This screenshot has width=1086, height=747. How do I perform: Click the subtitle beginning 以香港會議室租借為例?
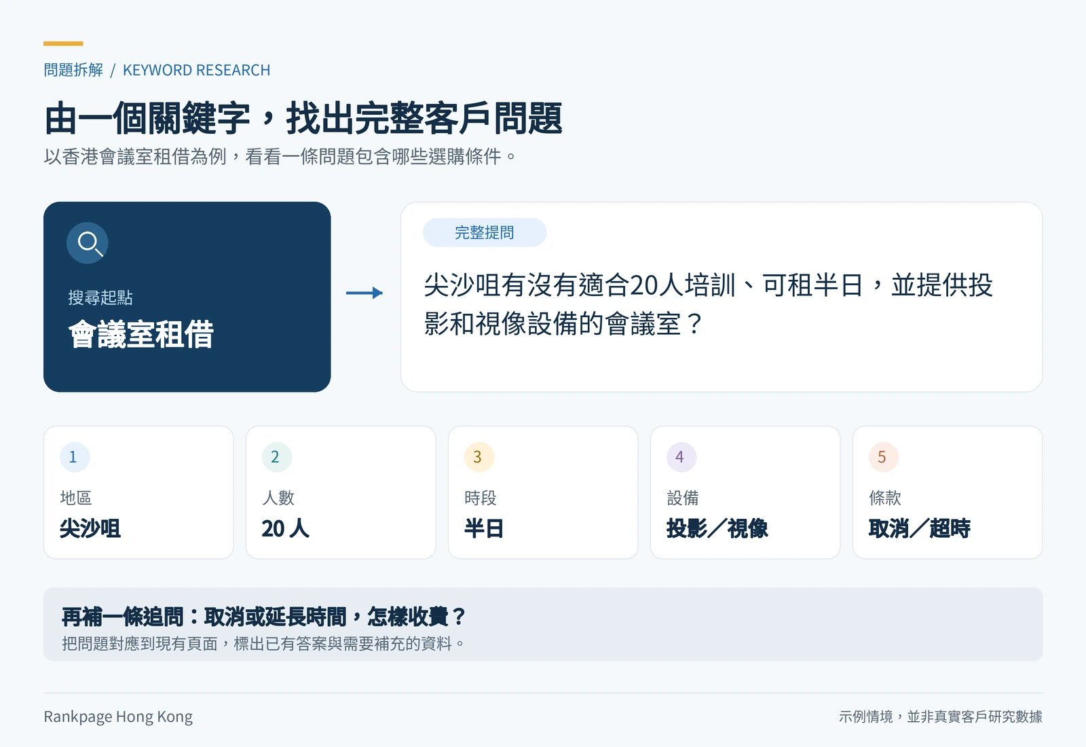[x=280, y=156]
